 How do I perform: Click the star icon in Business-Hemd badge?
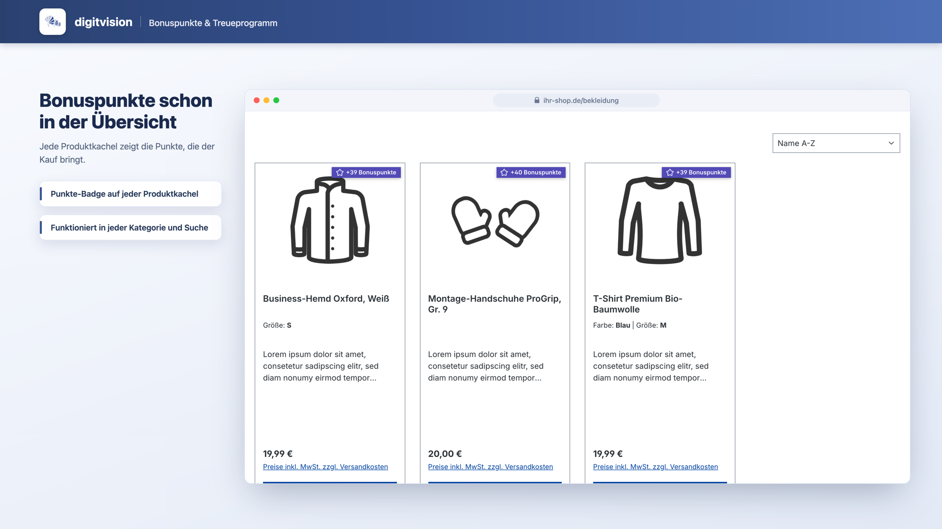(340, 172)
